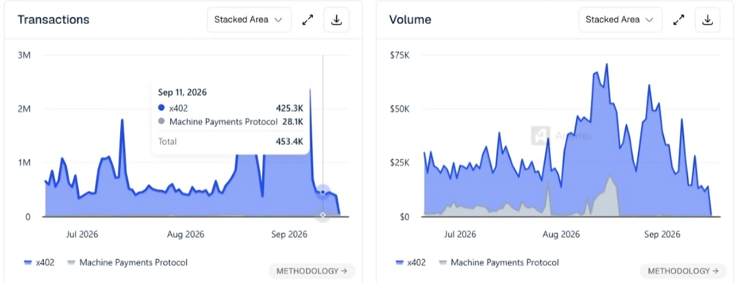Click Aug 2026 axis label in Volume chart
738x283 pixels.
(561, 234)
